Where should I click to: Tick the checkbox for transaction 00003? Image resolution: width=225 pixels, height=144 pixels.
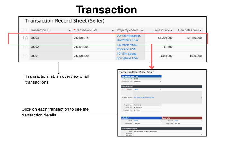pos(22,38)
